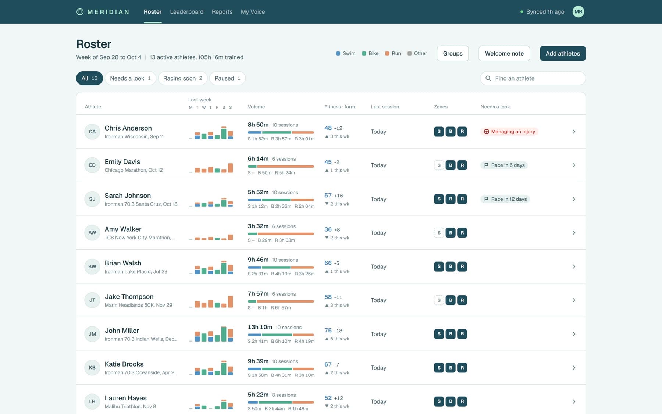662x414 pixels.
Task: Click the Meridian logo icon
Action: click(x=80, y=12)
